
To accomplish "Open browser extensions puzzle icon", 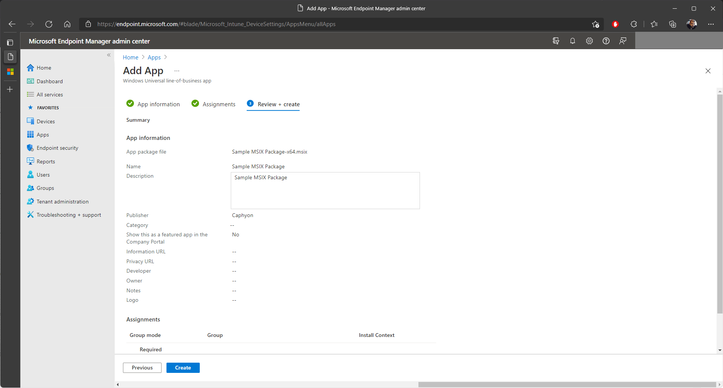I will 634,24.
